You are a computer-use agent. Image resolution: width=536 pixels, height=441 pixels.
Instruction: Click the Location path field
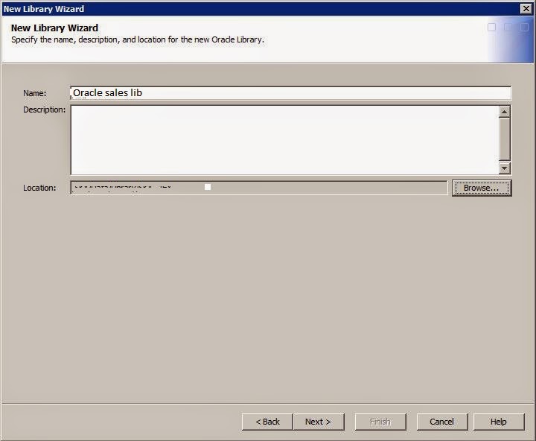click(x=259, y=188)
